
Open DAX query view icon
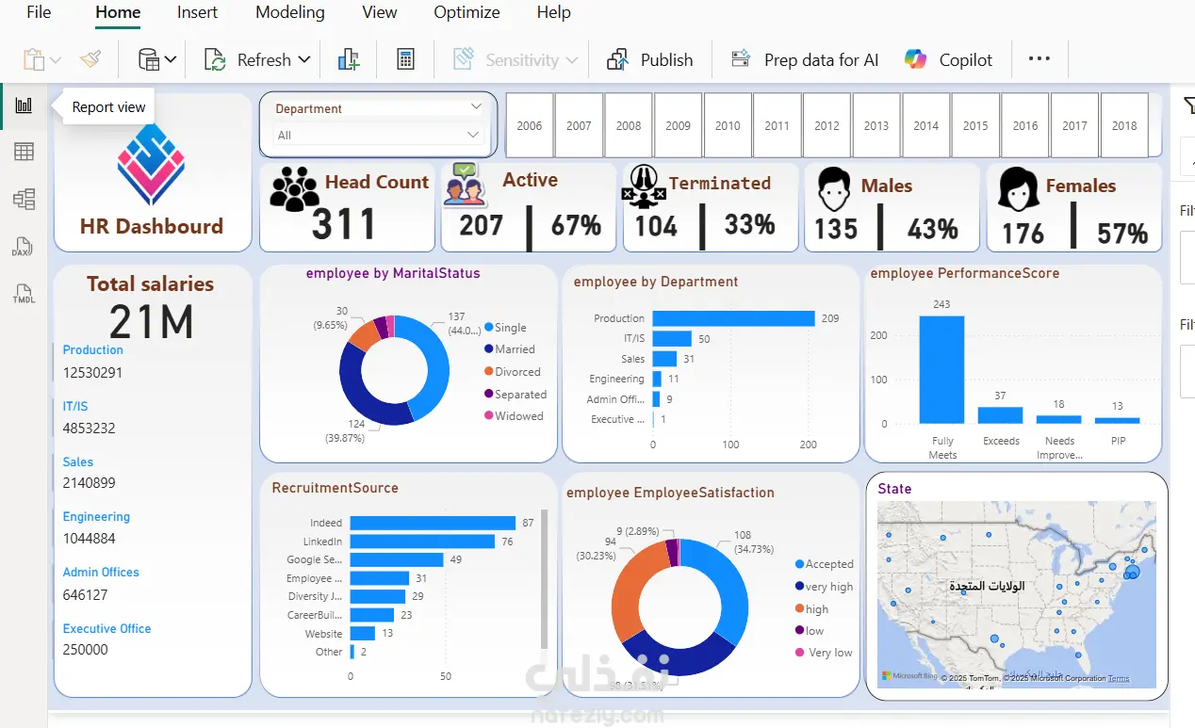point(24,247)
